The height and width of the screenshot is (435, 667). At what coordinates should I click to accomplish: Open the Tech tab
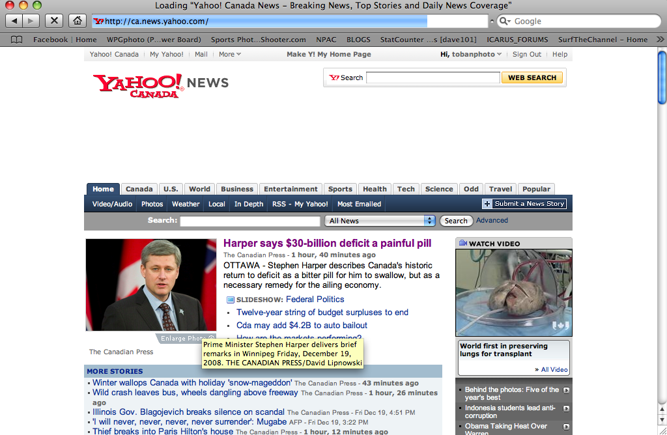click(406, 189)
